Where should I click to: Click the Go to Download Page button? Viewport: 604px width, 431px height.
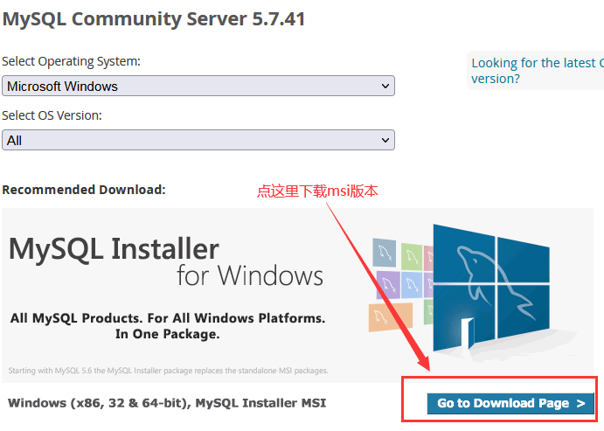[x=510, y=403]
